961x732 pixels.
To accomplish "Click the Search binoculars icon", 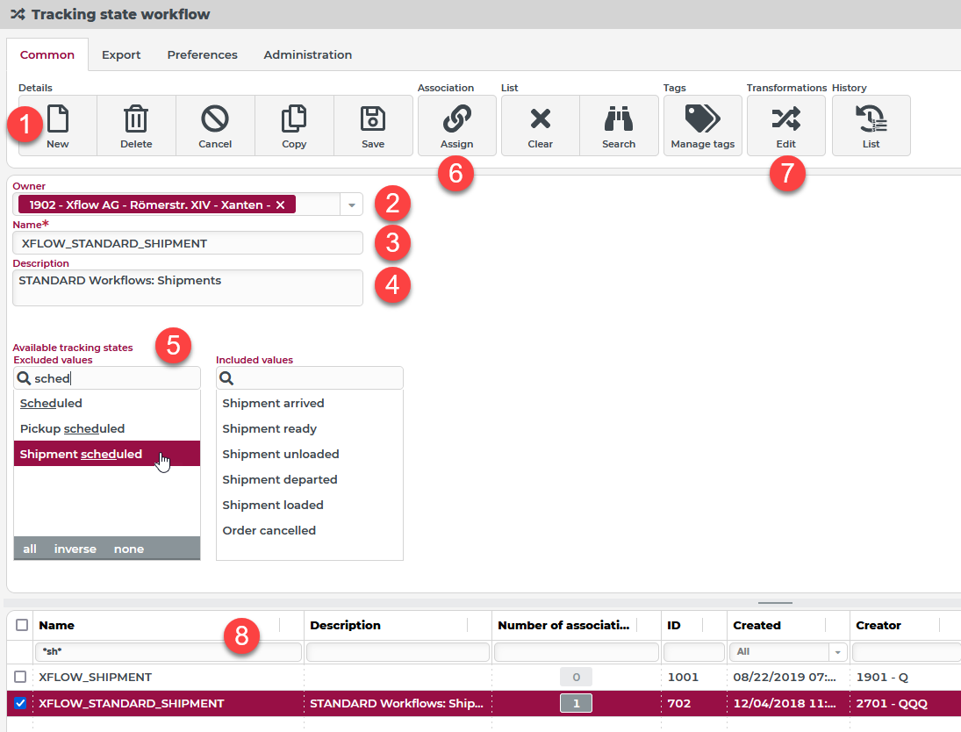I will (619, 118).
